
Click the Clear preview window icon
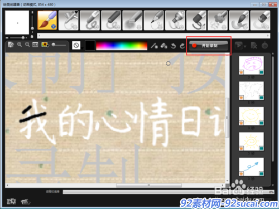pos(11,45)
